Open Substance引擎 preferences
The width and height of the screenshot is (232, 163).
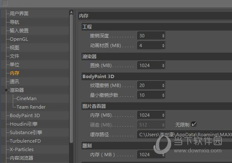pyautogui.click(x=26, y=132)
